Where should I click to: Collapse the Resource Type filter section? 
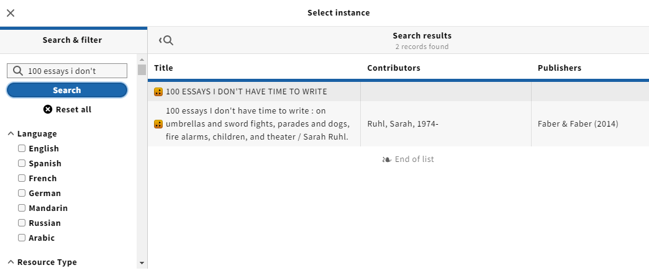click(42, 262)
